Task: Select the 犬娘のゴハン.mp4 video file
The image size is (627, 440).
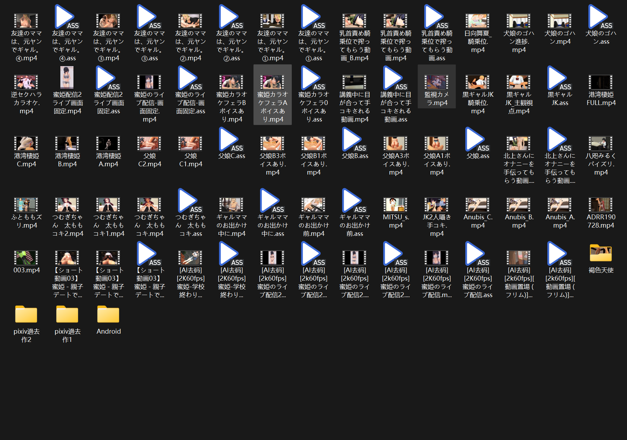Action: [x=560, y=29]
